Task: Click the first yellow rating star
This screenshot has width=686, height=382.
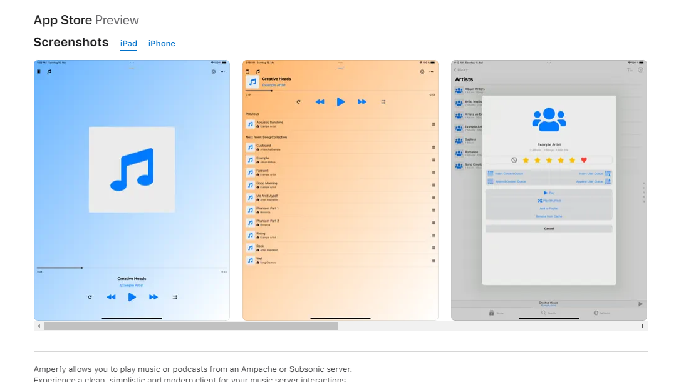Action: point(526,160)
